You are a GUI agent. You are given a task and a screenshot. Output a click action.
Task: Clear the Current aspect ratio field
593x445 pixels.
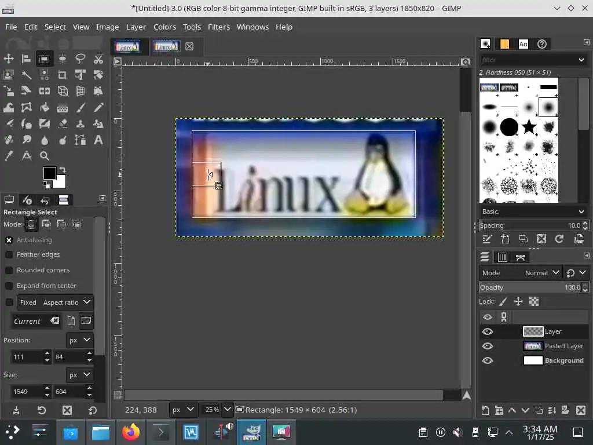click(x=54, y=321)
